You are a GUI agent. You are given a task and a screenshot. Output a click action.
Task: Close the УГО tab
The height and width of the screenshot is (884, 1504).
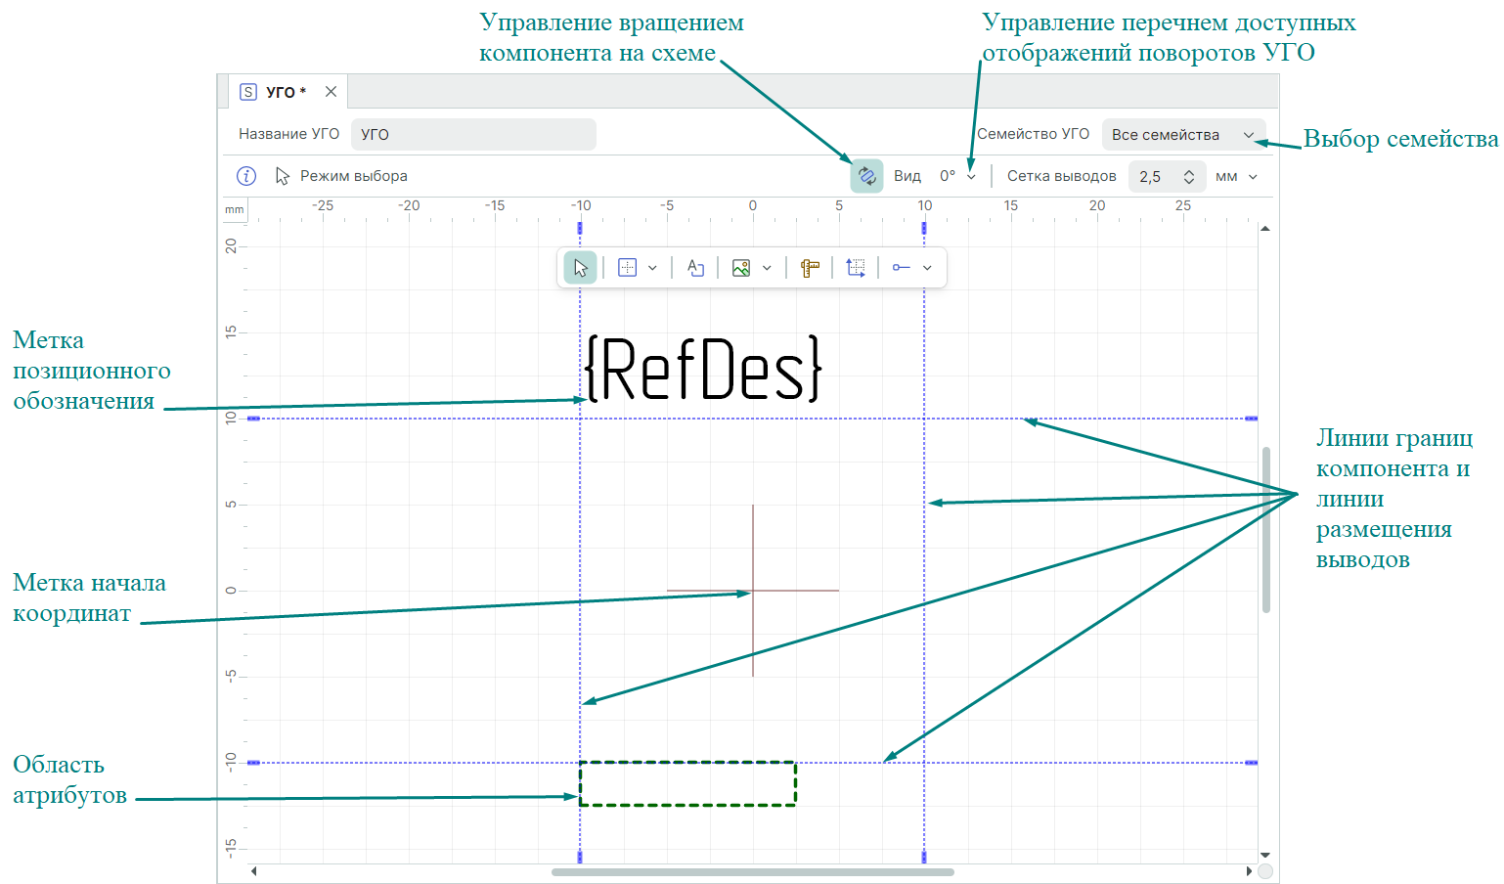331,92
